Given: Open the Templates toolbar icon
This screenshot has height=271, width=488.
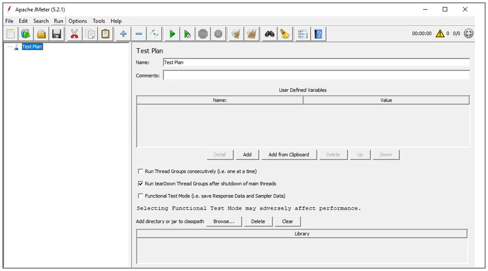Looking at the screenshot, I should coord(26,34).
